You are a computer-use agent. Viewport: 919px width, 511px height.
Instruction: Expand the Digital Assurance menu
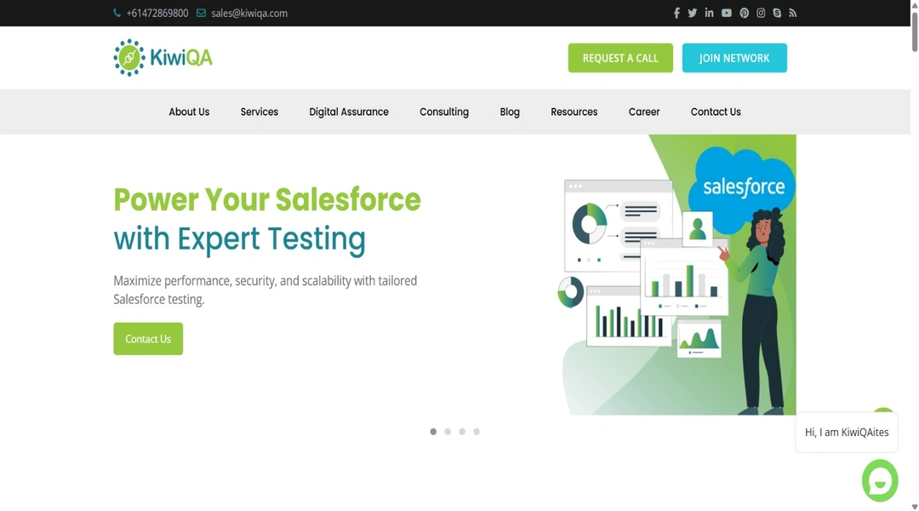click(x=349, y=112)
